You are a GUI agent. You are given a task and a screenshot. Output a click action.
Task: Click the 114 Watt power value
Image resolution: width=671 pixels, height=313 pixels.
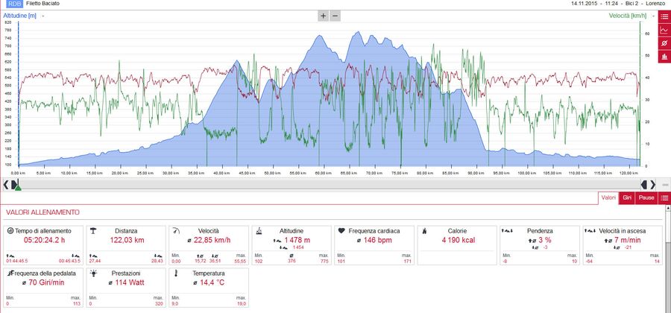coord(130,282)
